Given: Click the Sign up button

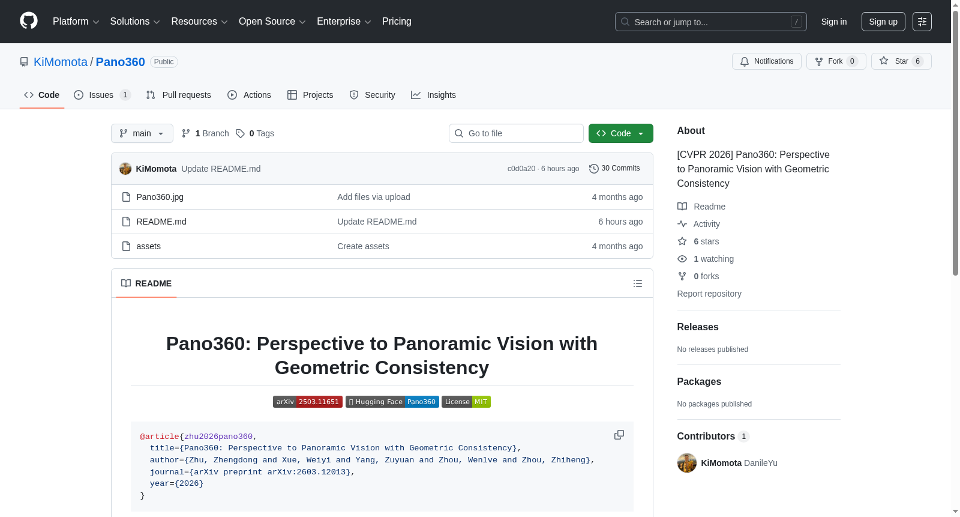Looking at the screenshot, I should (883, 22).
